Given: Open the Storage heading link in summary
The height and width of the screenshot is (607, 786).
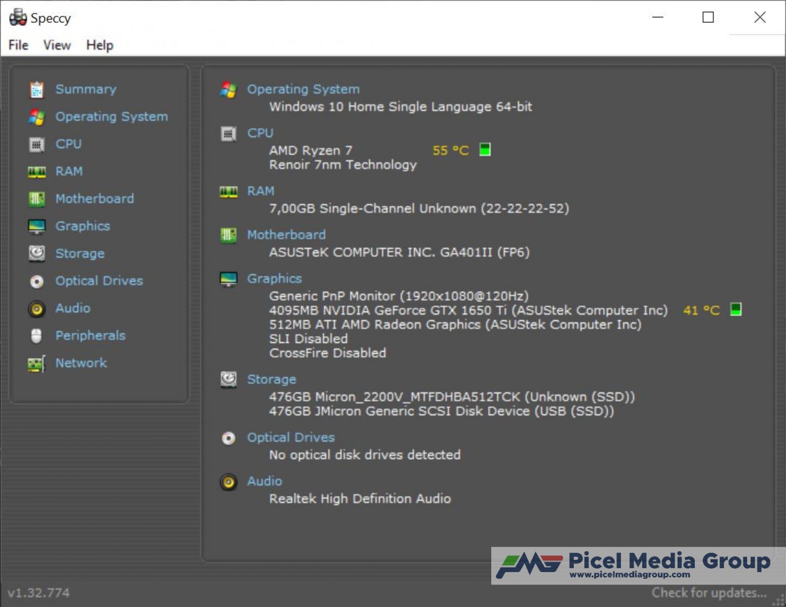Looking at the screenshot, I should coord(271,379).
